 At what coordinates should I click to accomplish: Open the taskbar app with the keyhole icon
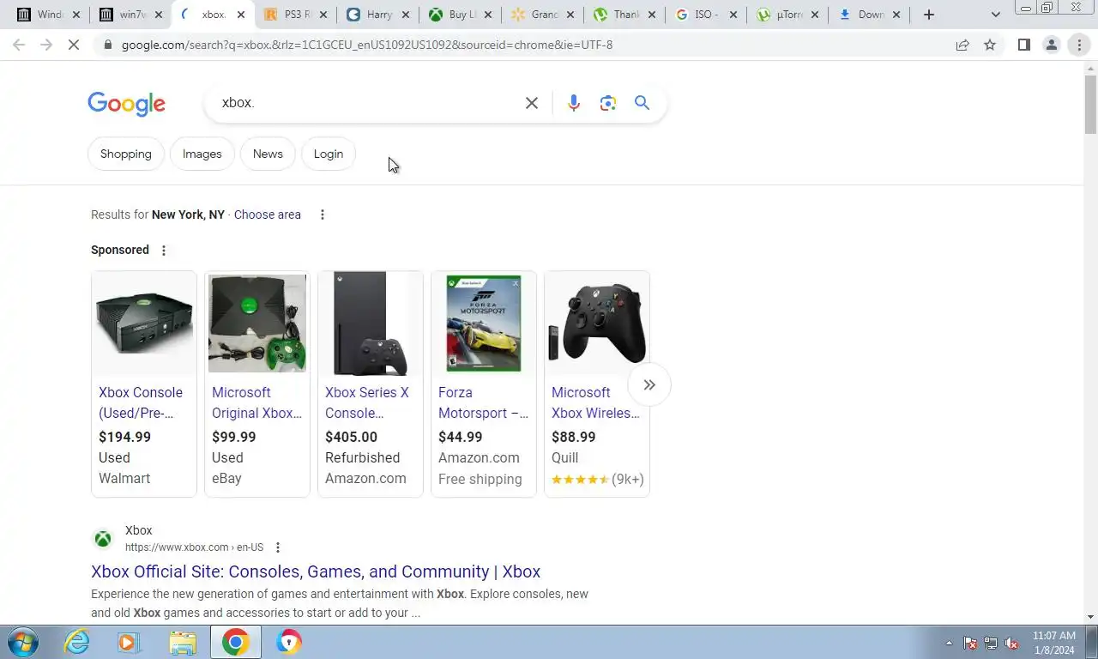tap(289, 642)
